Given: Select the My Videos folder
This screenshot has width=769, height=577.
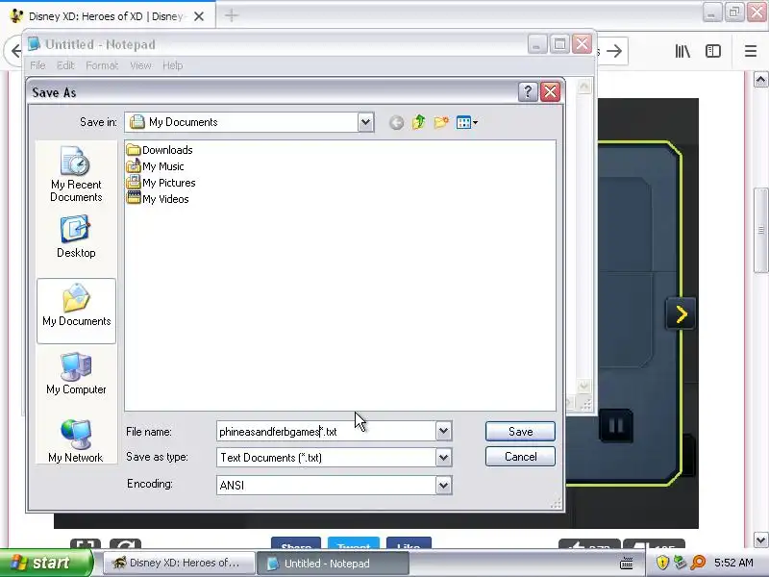Looking at the screenshot, I should point(158,199).
